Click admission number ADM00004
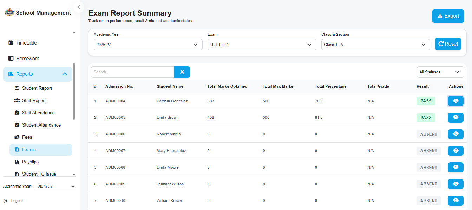The width and height of the screenshot is (472, 210). click(x=115, y=101)
